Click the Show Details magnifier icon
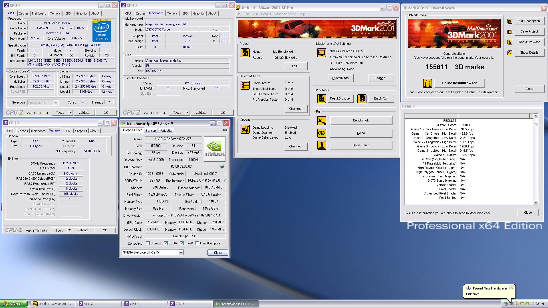548x308 pixels. coord(510,53)
